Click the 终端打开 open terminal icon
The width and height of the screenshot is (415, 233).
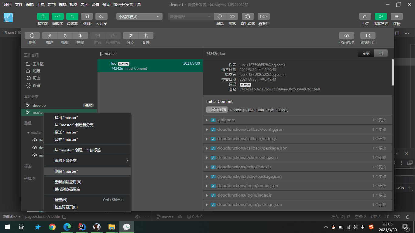(368, 35)
